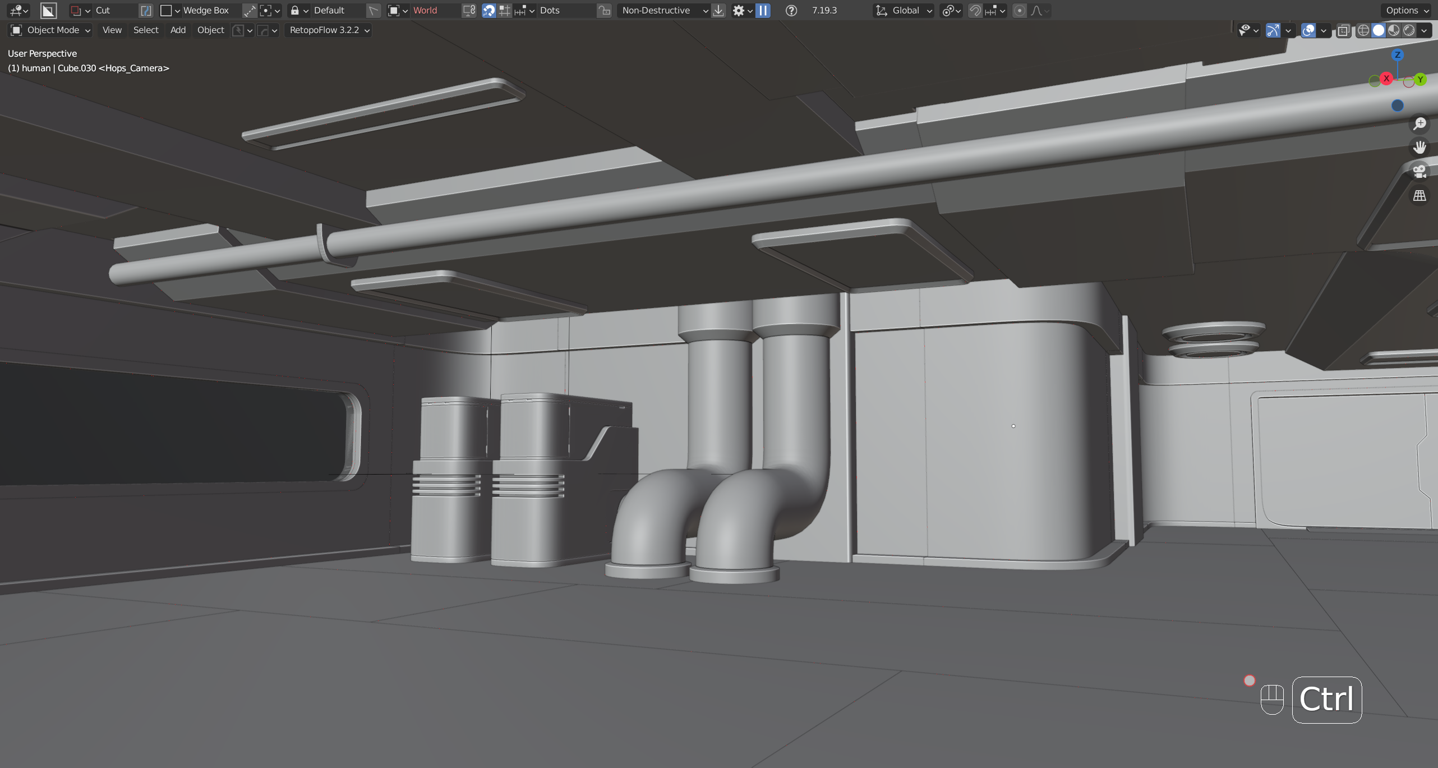The image size is (1438, 768).
Task: Toggle the camera view icon
Action: pos(1419,171)
